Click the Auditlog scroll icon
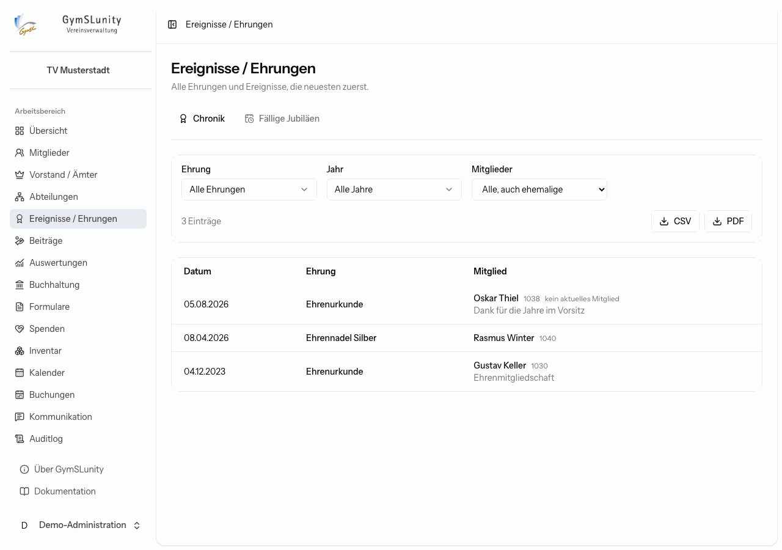The image size is (782, 550). [x=20, y=439]
